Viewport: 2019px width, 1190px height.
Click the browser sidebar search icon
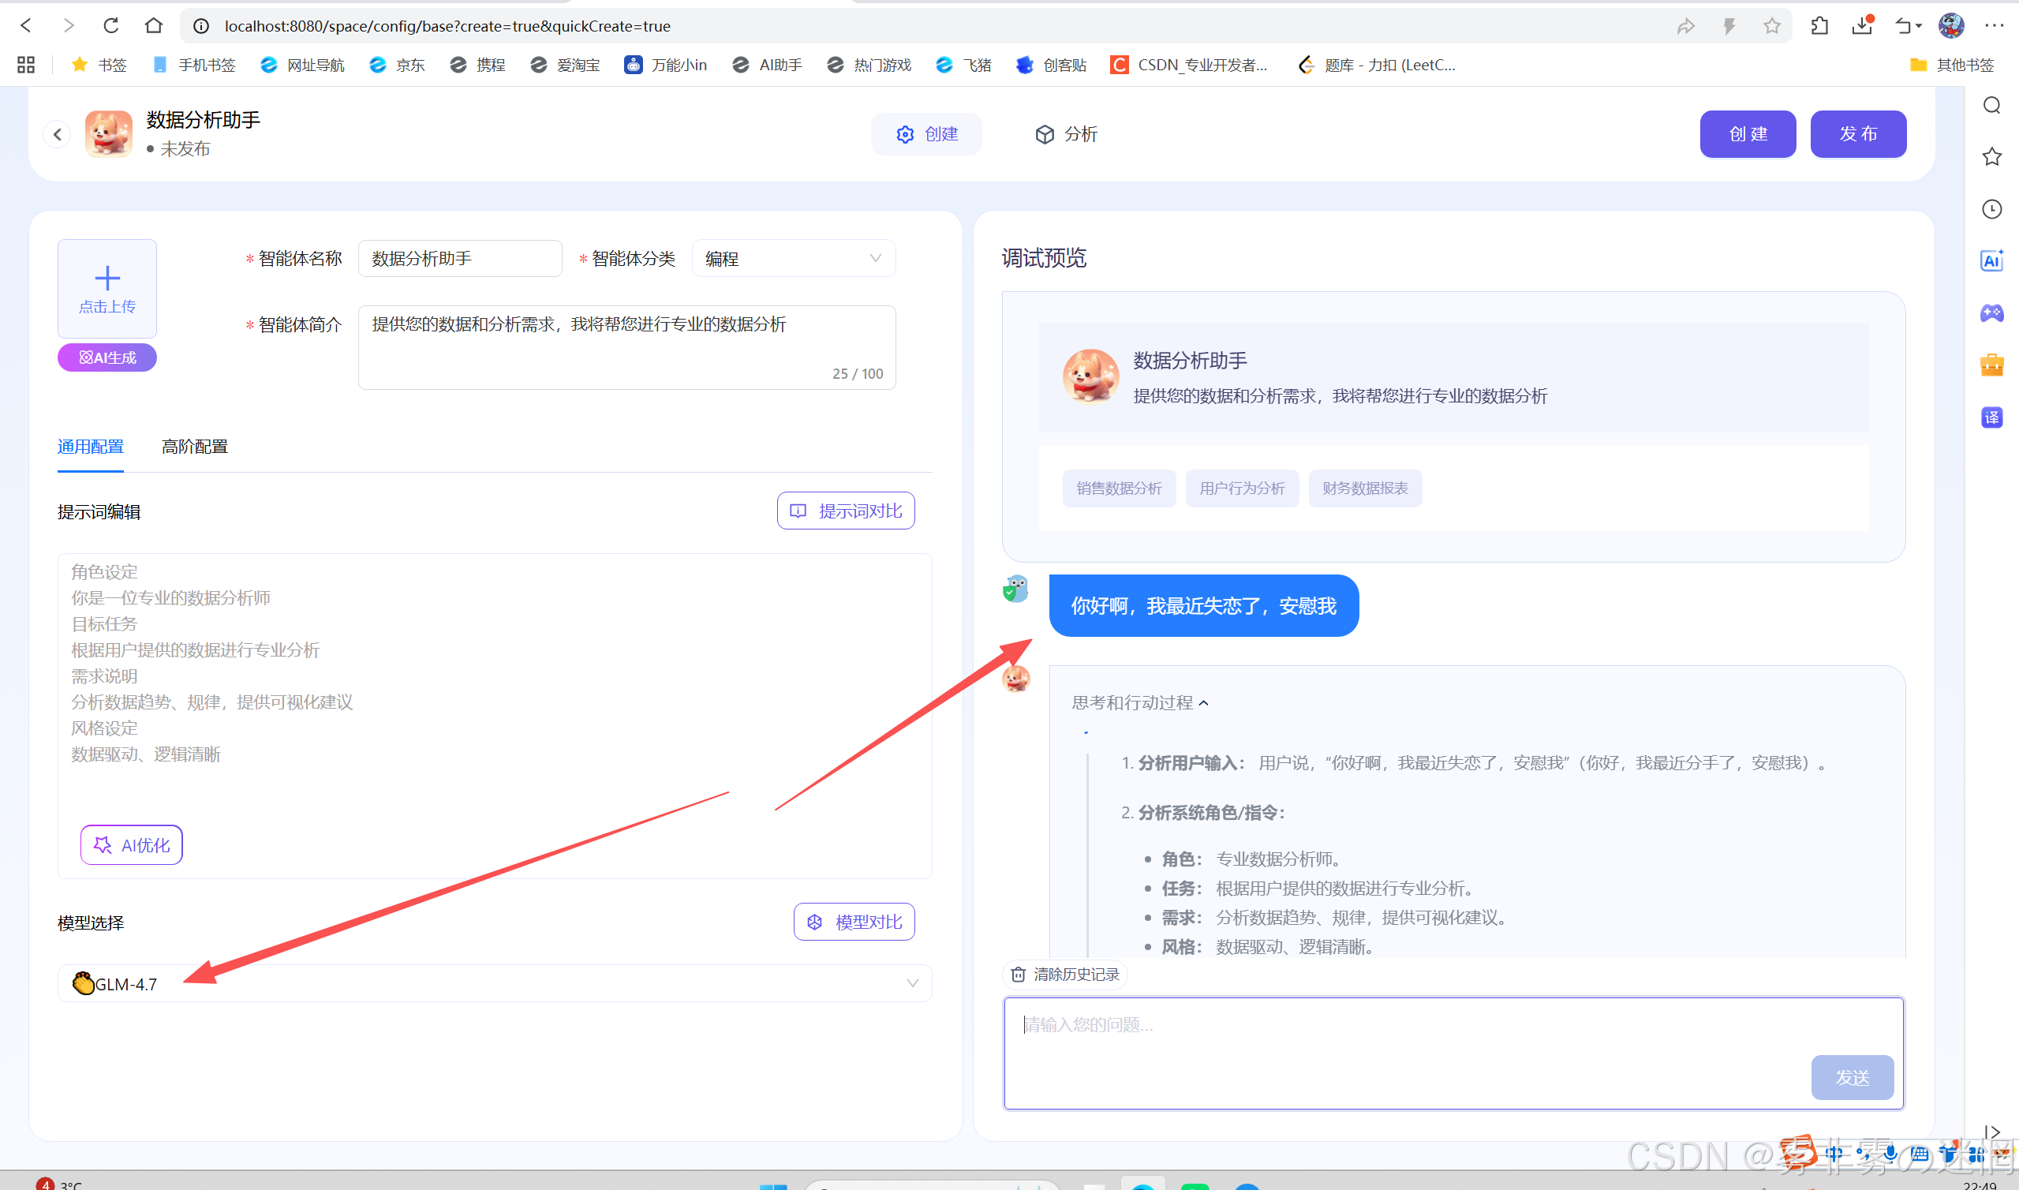coord(1991,105)
